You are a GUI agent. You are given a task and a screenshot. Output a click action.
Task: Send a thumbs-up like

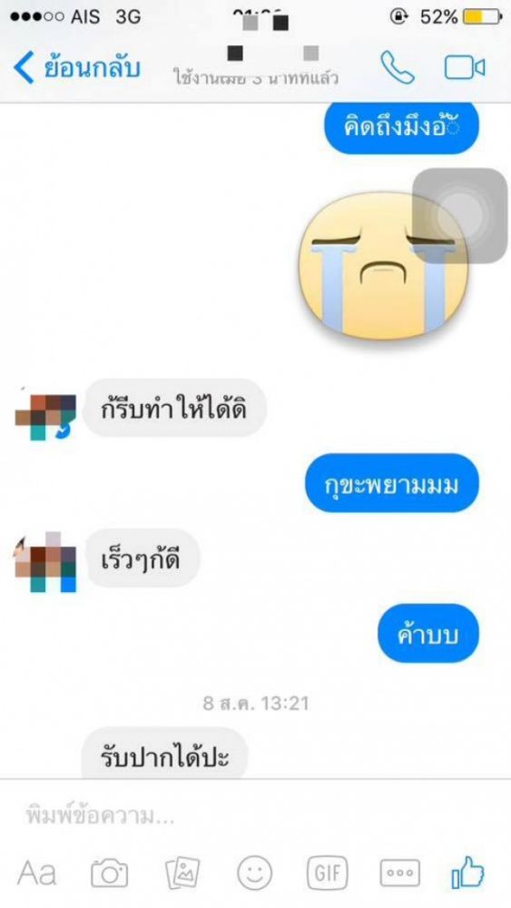[x=467, y=873]
